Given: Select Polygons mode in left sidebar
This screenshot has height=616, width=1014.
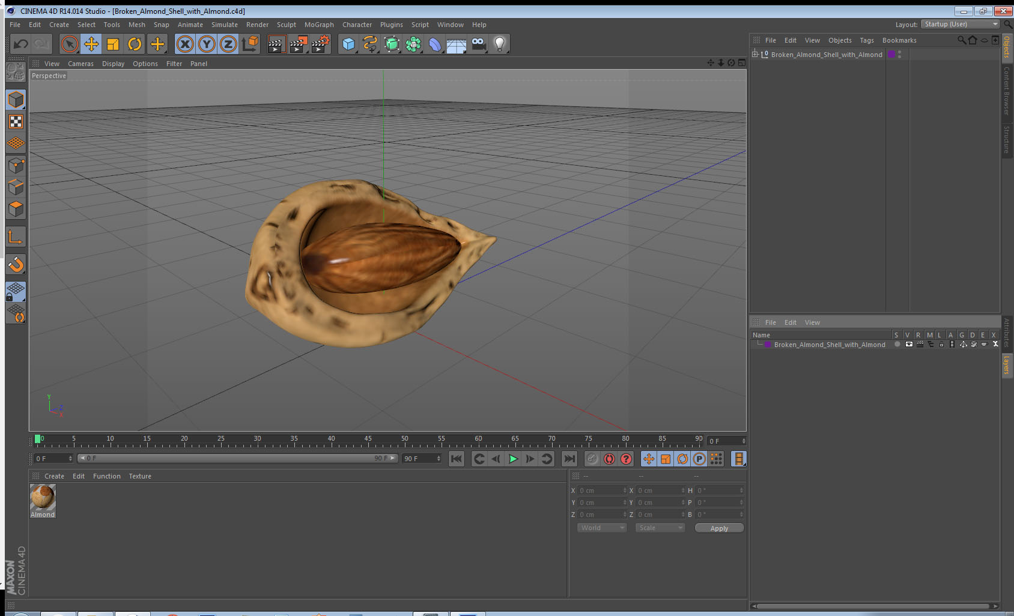Looking at the screenshot, I should point(16,209).
